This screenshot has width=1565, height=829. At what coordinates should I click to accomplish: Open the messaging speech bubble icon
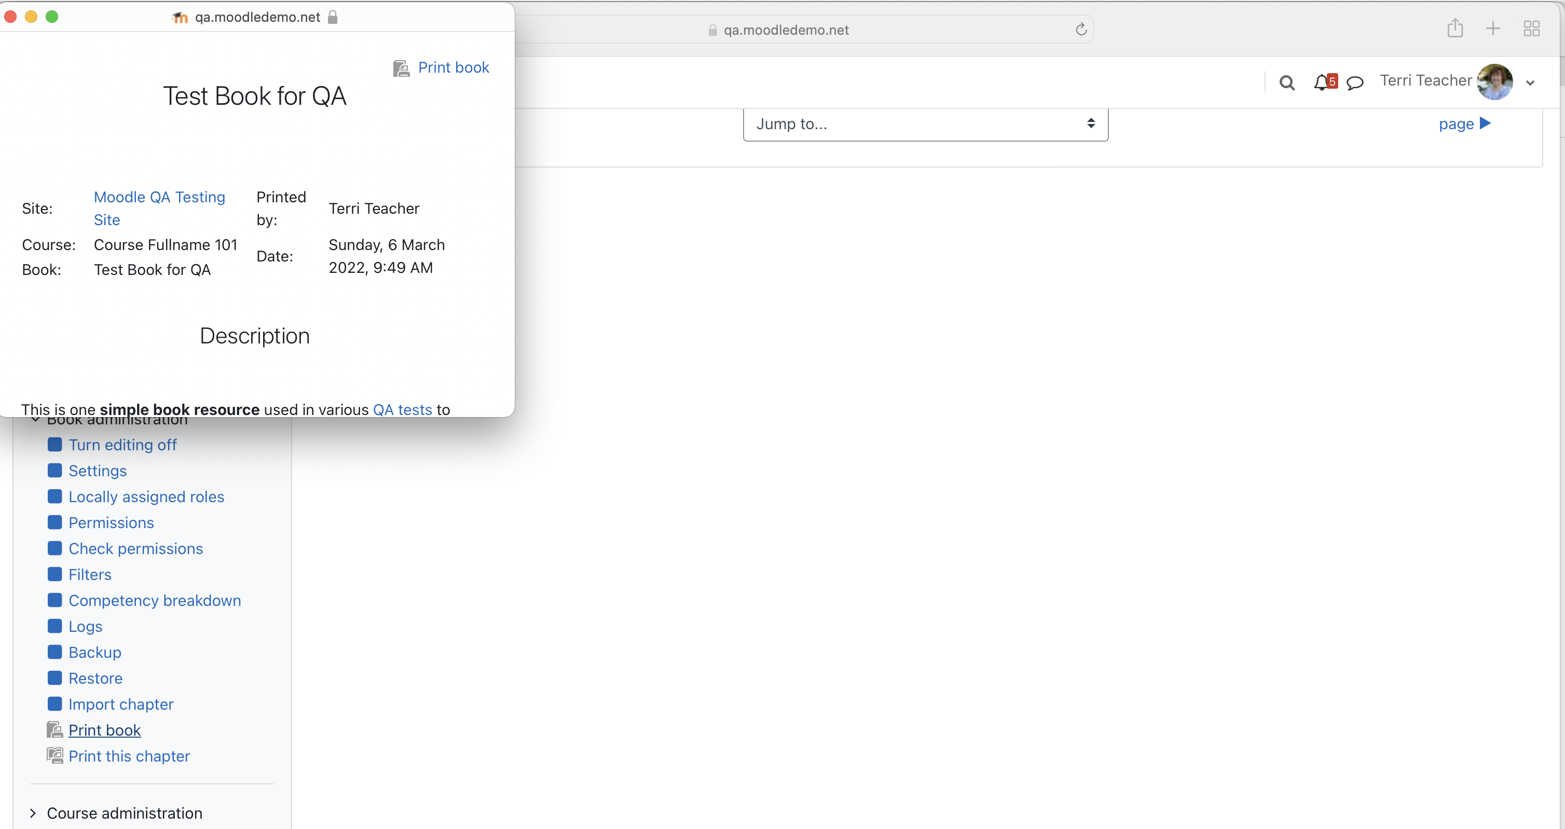click(x=1355, y=82)
